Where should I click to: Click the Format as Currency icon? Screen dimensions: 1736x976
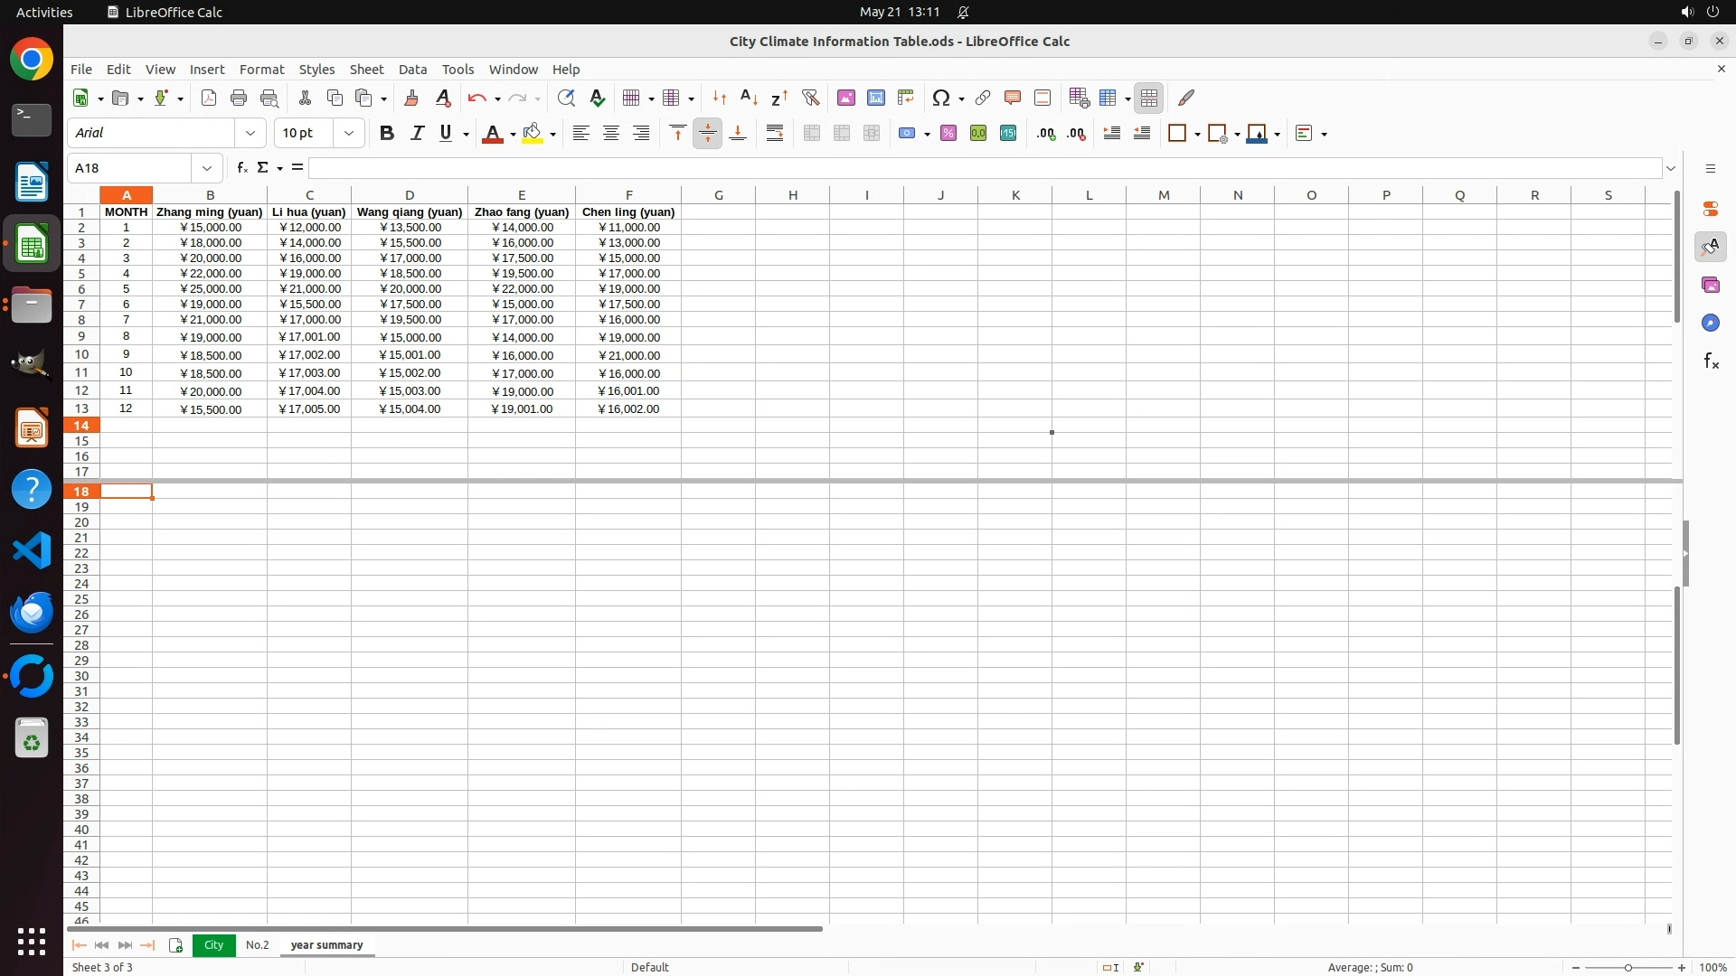pyautogui.click(x=907, y=133)
